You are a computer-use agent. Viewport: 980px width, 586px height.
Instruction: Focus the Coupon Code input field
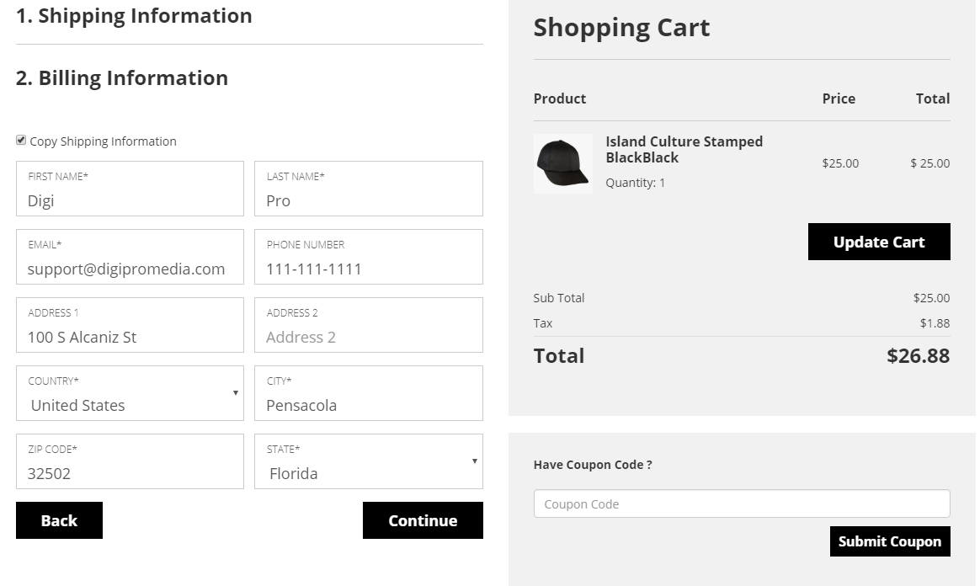741,503
